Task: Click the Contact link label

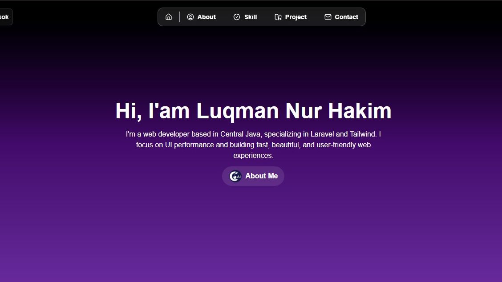Action: 346,16
